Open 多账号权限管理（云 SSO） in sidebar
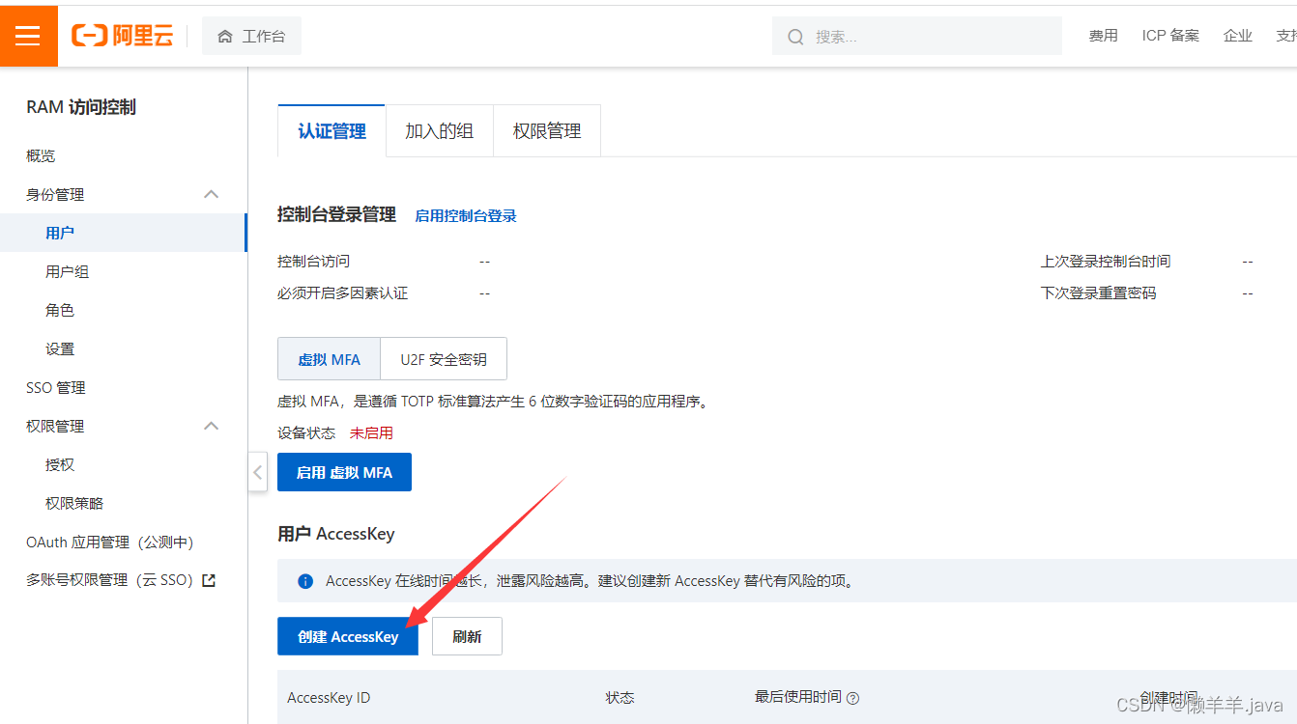The height and width of the screenshot is (724, 1297). point(110,580)
